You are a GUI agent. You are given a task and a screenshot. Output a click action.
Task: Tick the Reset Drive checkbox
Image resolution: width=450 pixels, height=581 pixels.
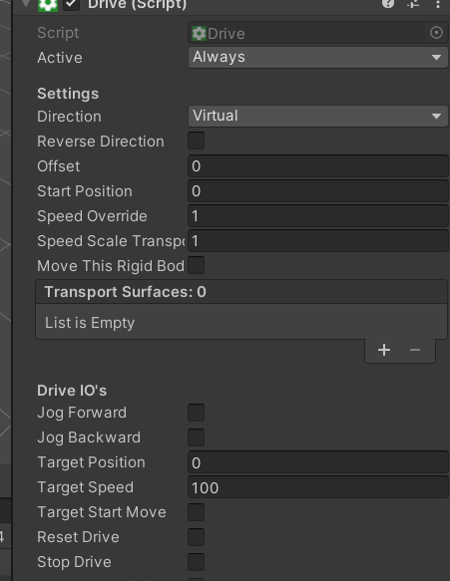point(197,537)
